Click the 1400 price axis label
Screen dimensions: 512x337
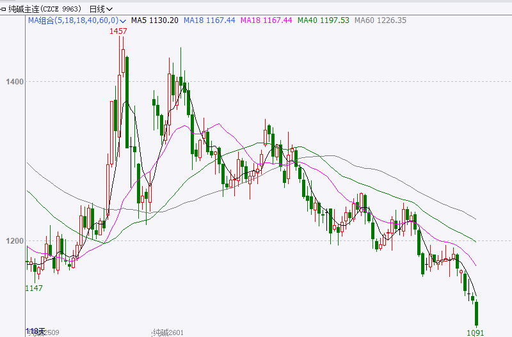(13, 82)
